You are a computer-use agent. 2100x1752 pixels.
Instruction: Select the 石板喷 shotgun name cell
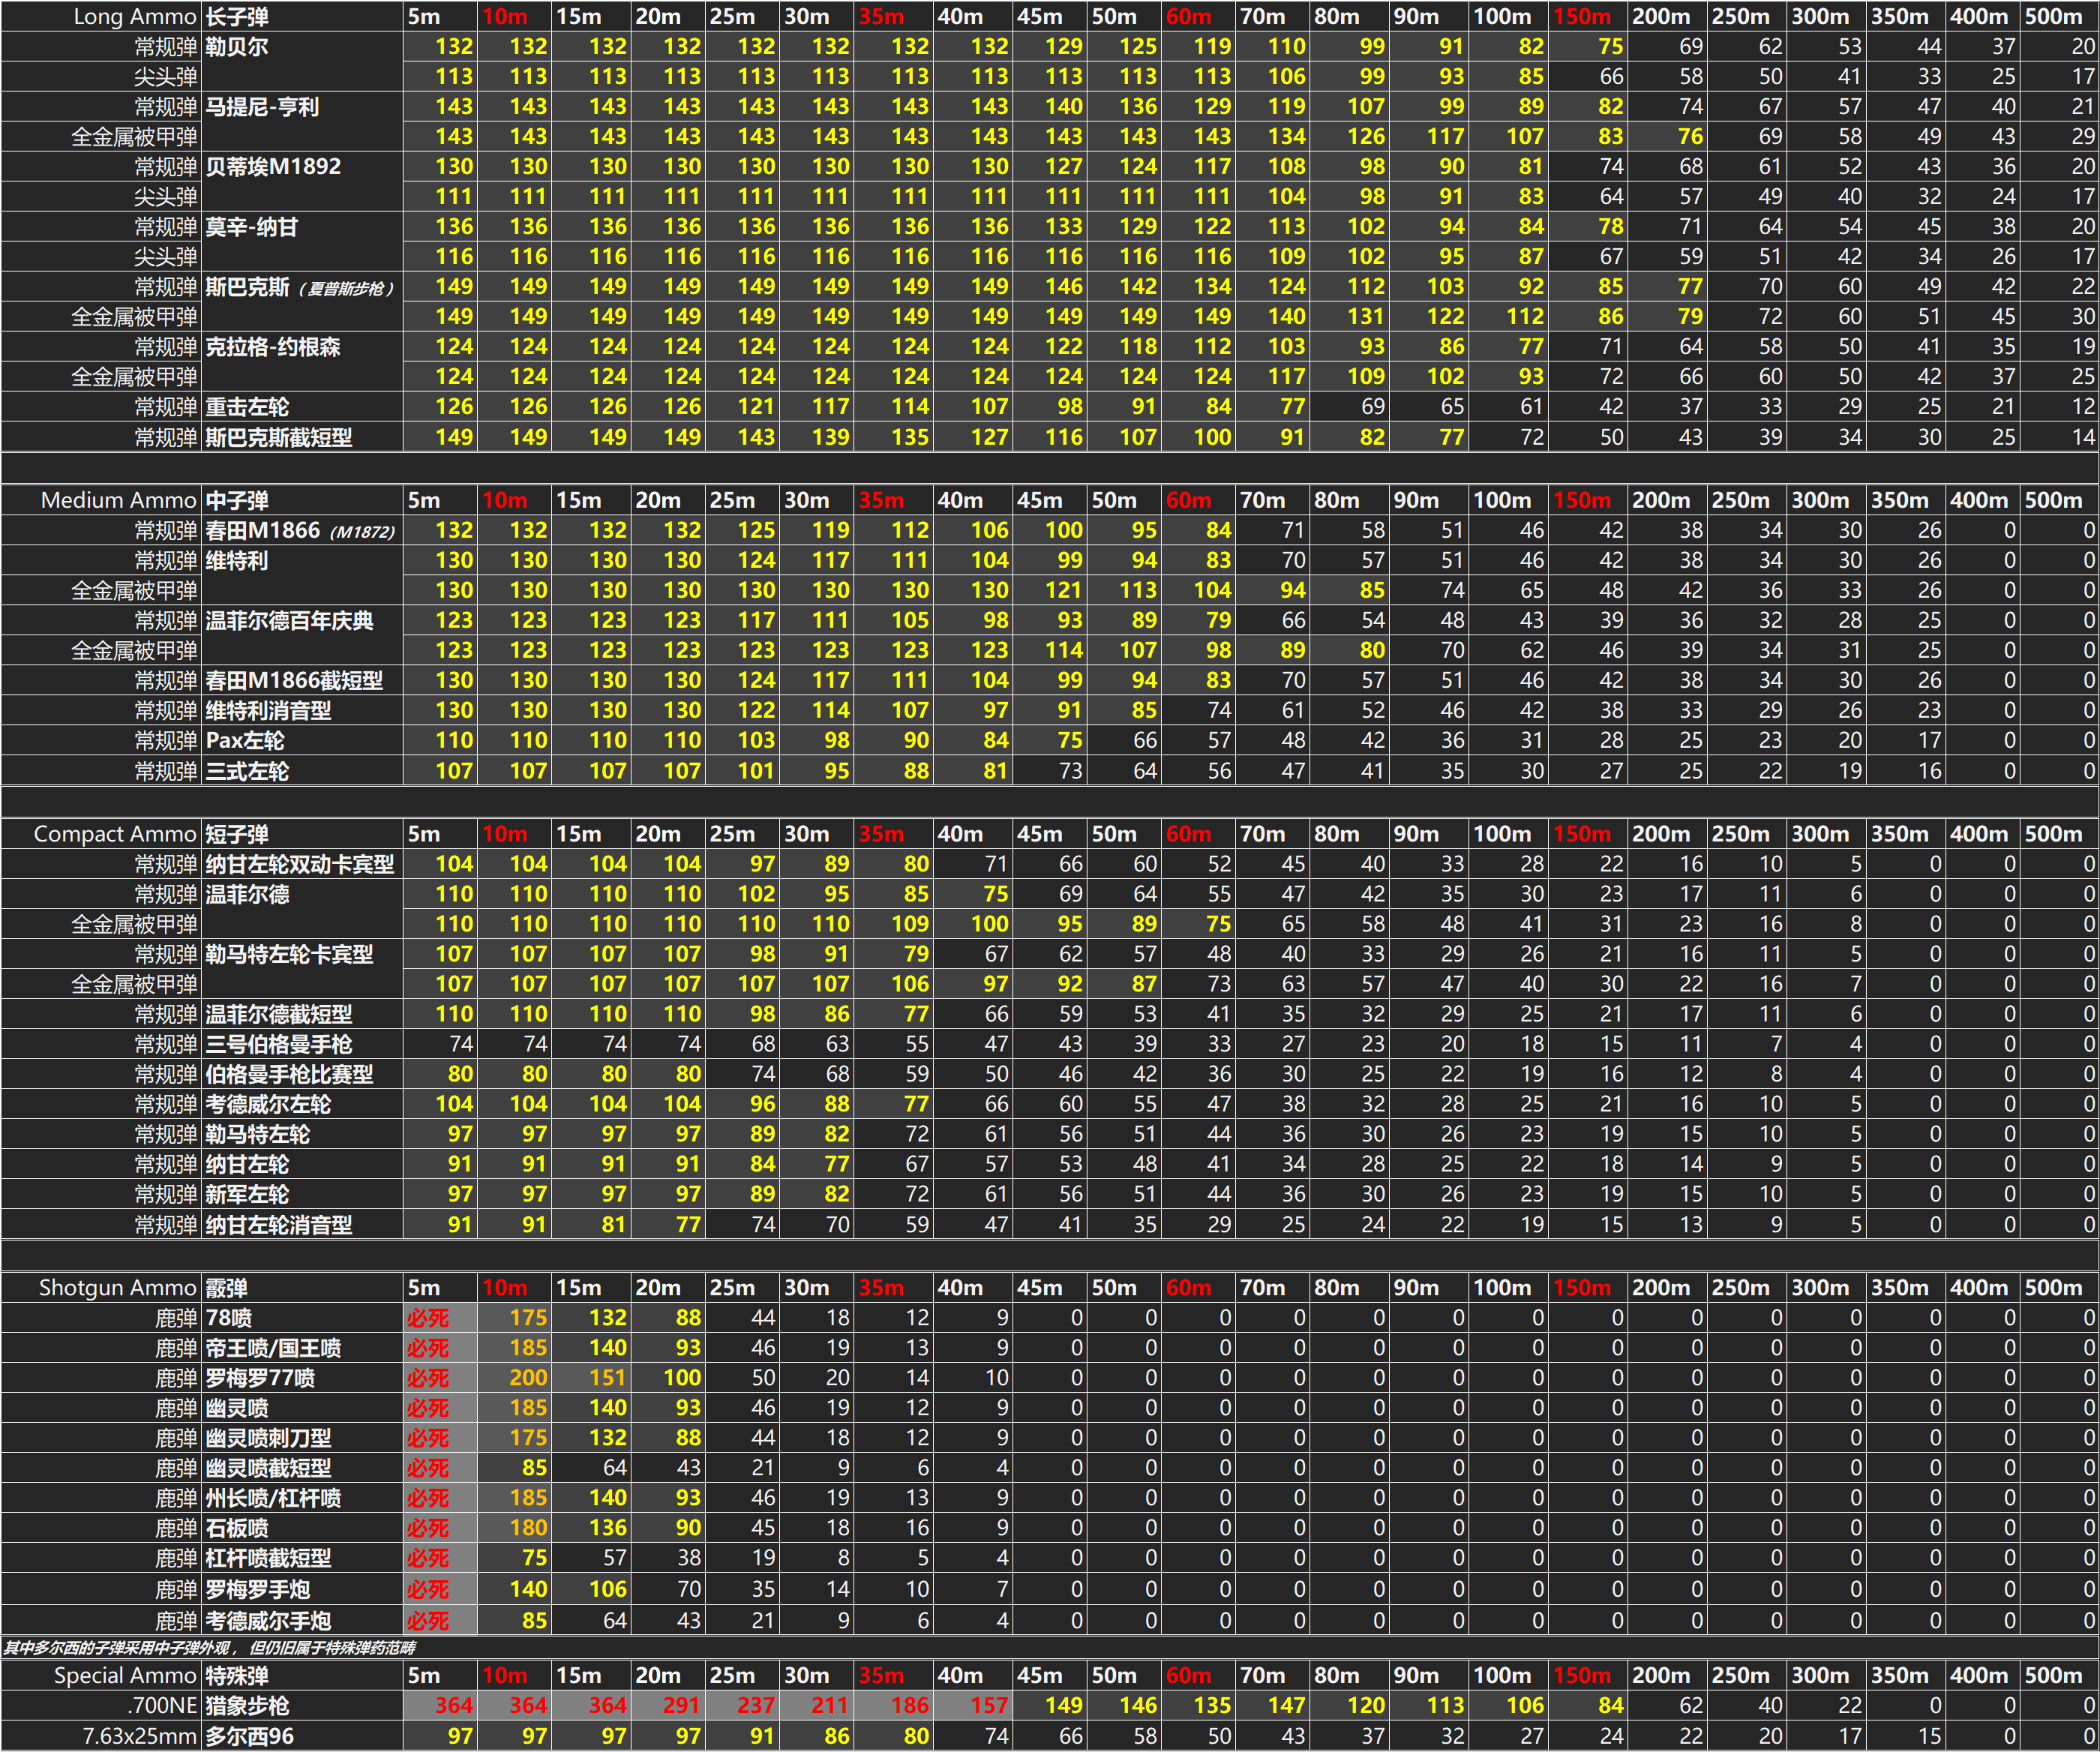[302, 1528]
